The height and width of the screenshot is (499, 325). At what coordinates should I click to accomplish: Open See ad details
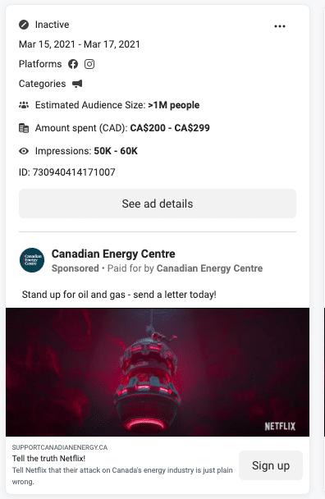158,204
